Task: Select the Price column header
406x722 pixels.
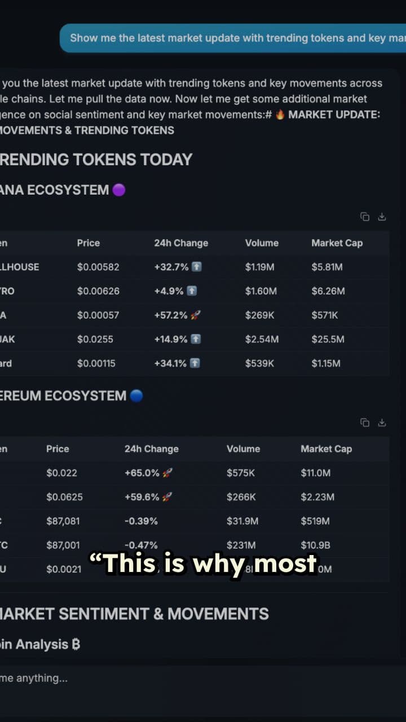Action: click(x=88, y=243)
